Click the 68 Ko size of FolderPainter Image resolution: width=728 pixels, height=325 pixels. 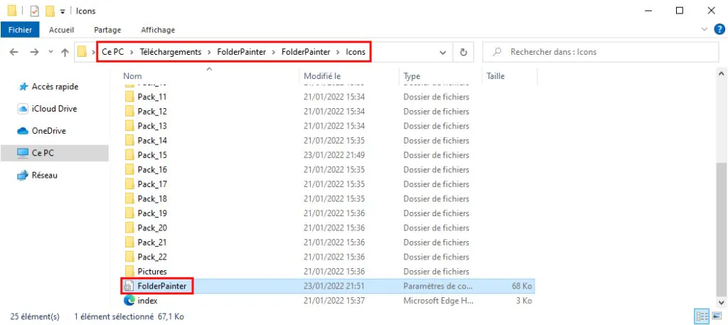tap(522, 286)
